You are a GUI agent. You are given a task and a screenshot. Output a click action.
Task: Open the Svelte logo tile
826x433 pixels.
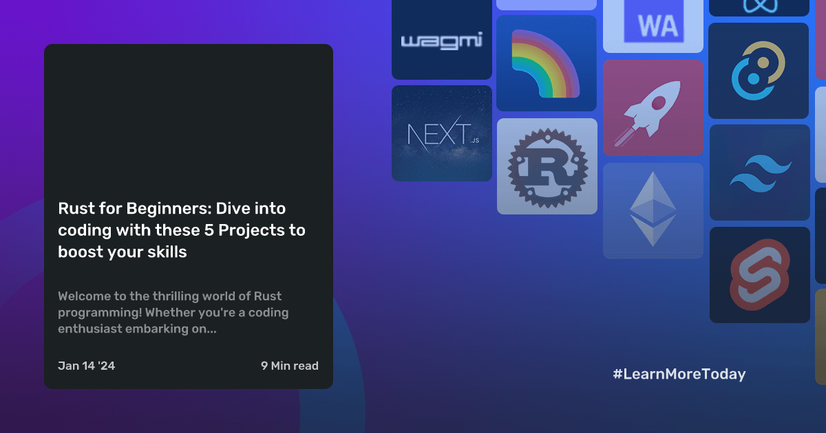[x=759, y=275]
